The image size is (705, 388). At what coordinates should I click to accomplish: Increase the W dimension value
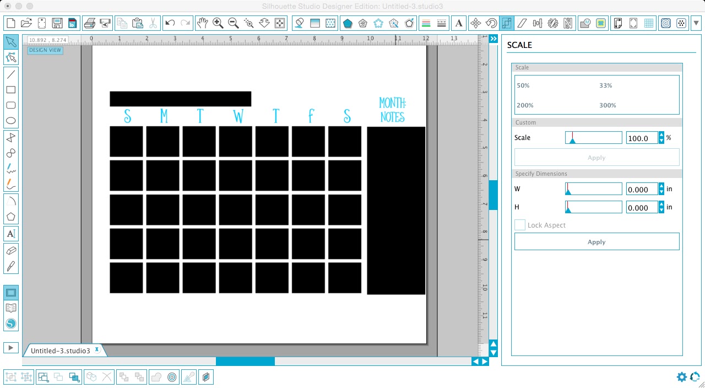(x=661, y=186)
